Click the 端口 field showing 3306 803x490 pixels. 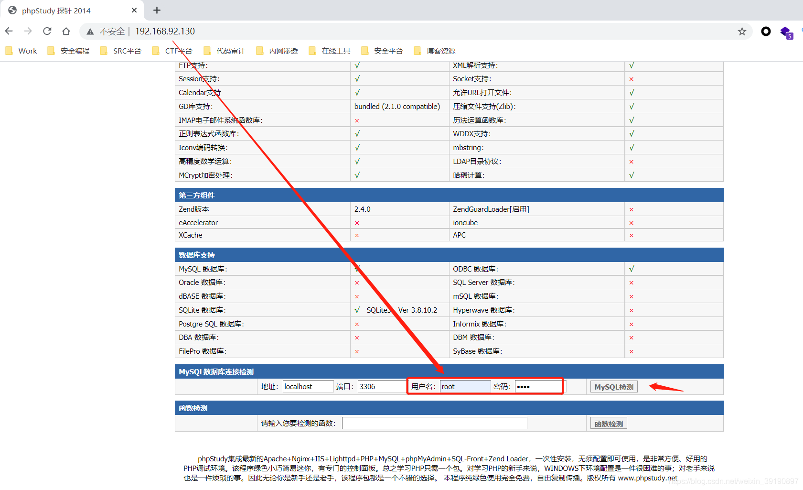382,386
